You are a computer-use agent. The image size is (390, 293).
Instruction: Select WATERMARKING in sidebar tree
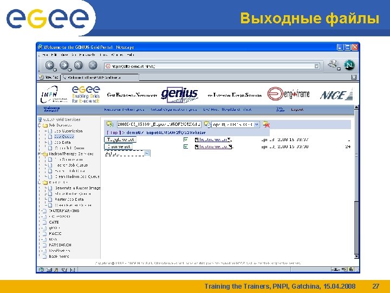(64, 211)
